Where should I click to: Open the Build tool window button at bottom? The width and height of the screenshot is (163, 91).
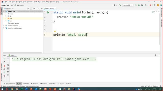(x=69, y=84)
